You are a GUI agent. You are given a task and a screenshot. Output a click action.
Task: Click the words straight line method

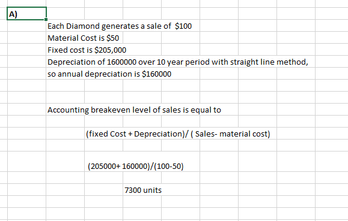tap(269, 62)
